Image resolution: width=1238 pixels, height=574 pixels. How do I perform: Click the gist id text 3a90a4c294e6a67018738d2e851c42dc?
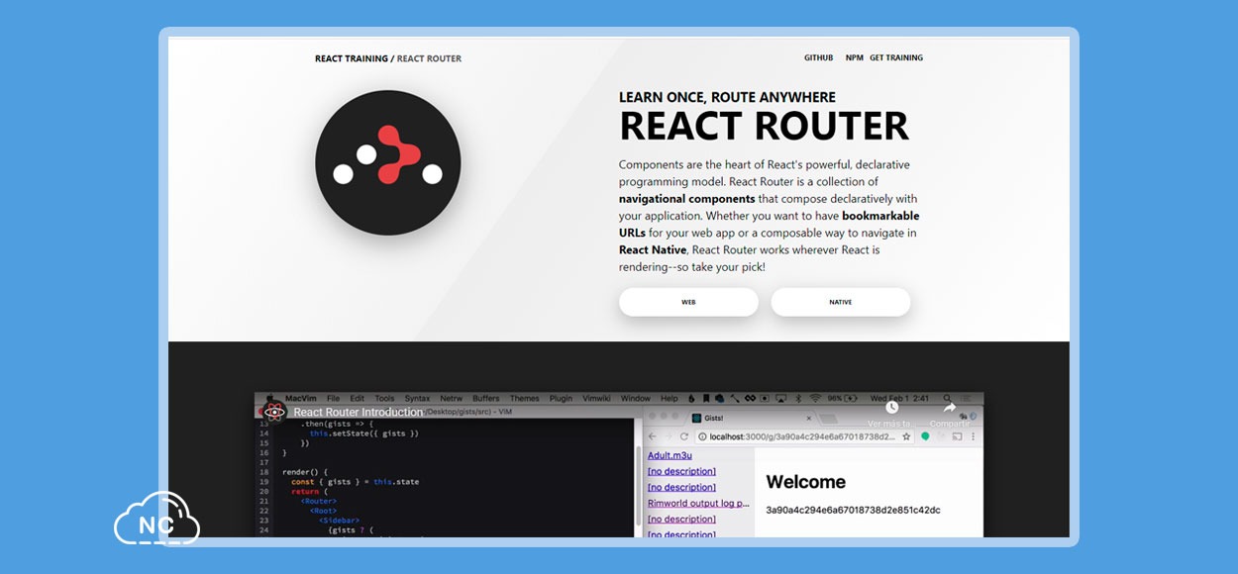(853, 510)
